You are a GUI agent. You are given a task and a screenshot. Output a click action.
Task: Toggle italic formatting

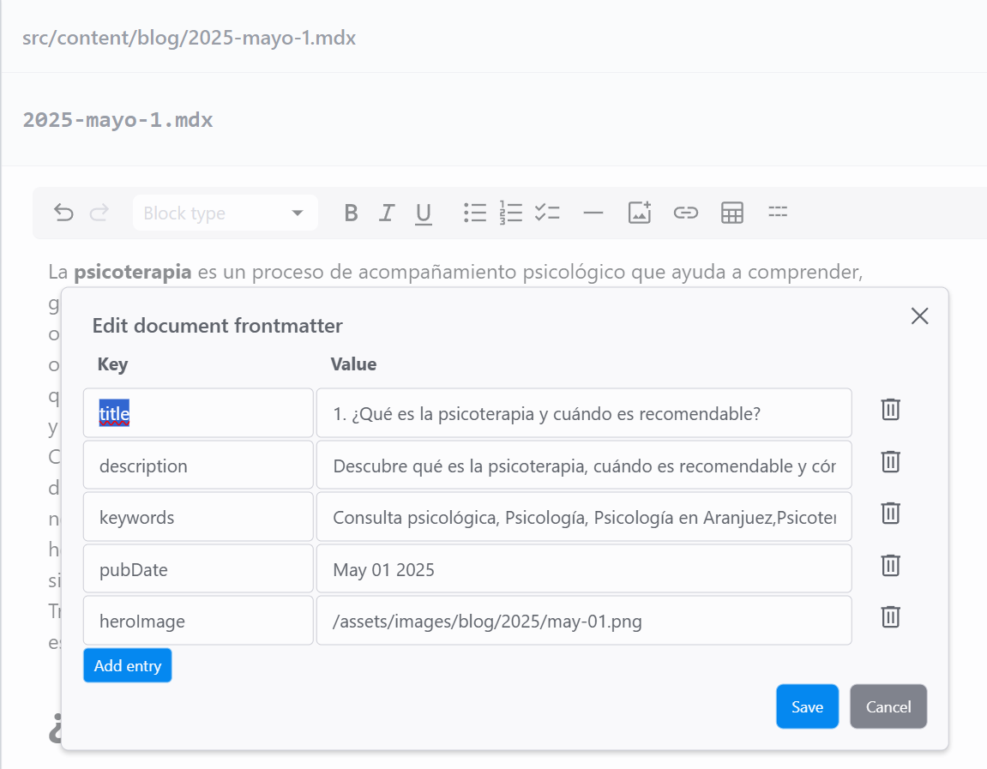coord(387,213)
